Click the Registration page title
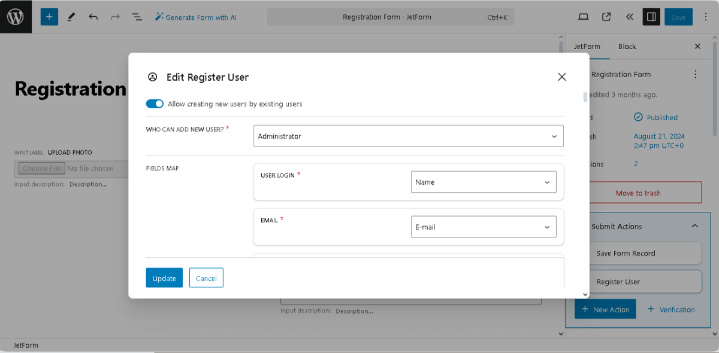719x353 pixels. point(71,89)
